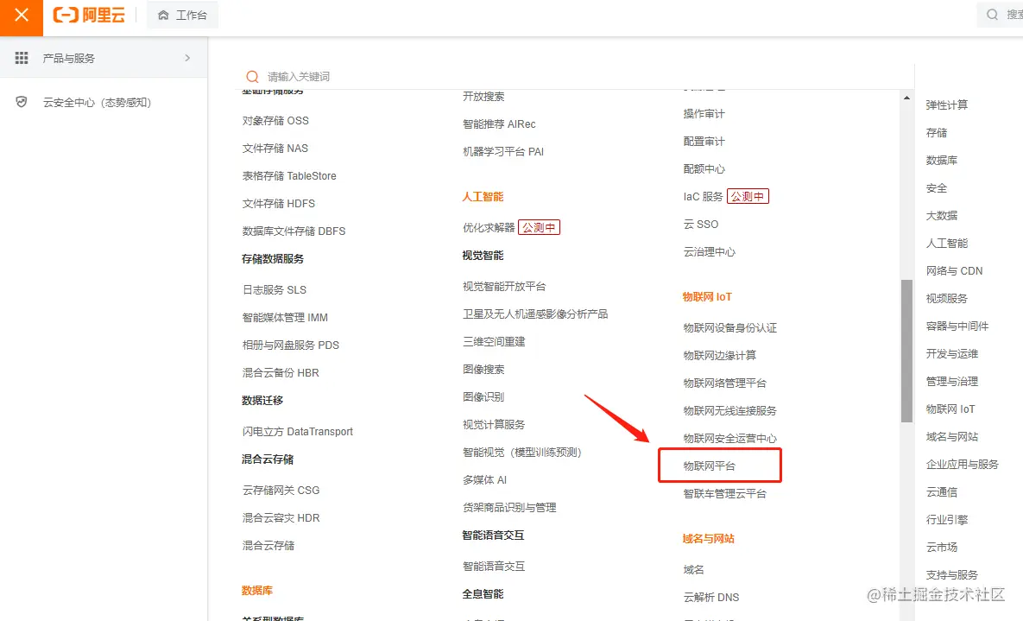Open 配置审计 link
The height and width of the screenshot is (621, 1023).
704,141
